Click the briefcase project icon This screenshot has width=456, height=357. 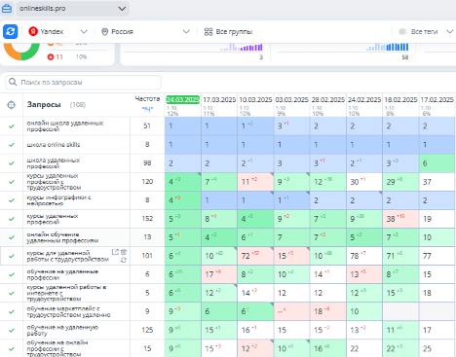(x=7, y=9)
